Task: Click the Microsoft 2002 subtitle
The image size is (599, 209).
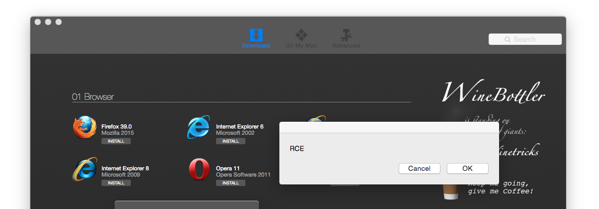Action: pos(235,133)
